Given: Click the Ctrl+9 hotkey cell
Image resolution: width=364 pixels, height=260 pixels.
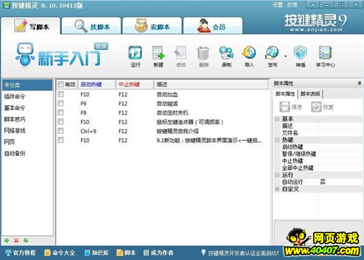Looking at the screenshot, I should [x=89, y=131].
